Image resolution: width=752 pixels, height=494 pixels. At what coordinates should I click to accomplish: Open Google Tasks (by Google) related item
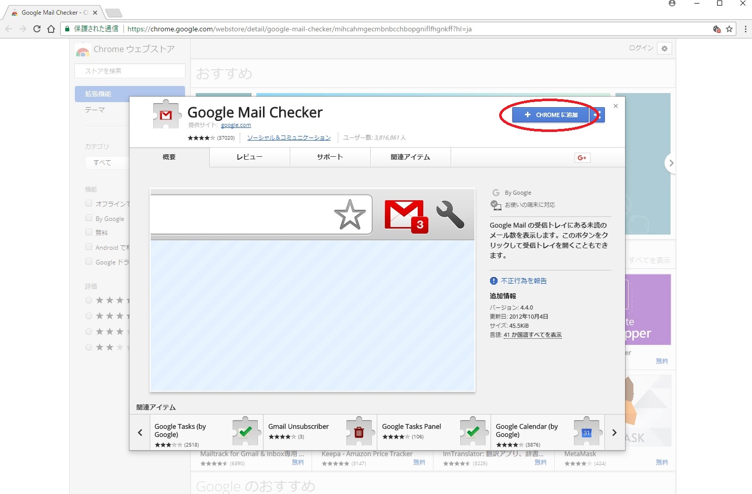[x=206, y=432]
